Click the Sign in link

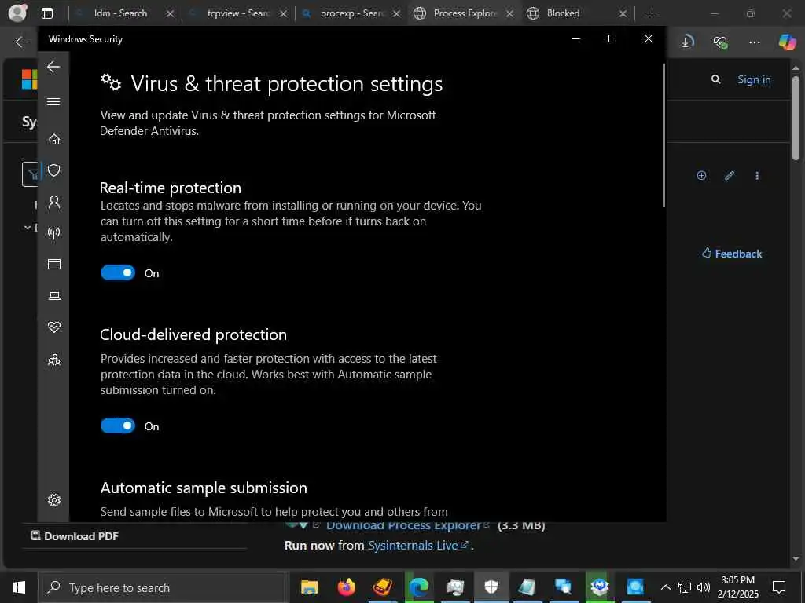click(754, 79)
